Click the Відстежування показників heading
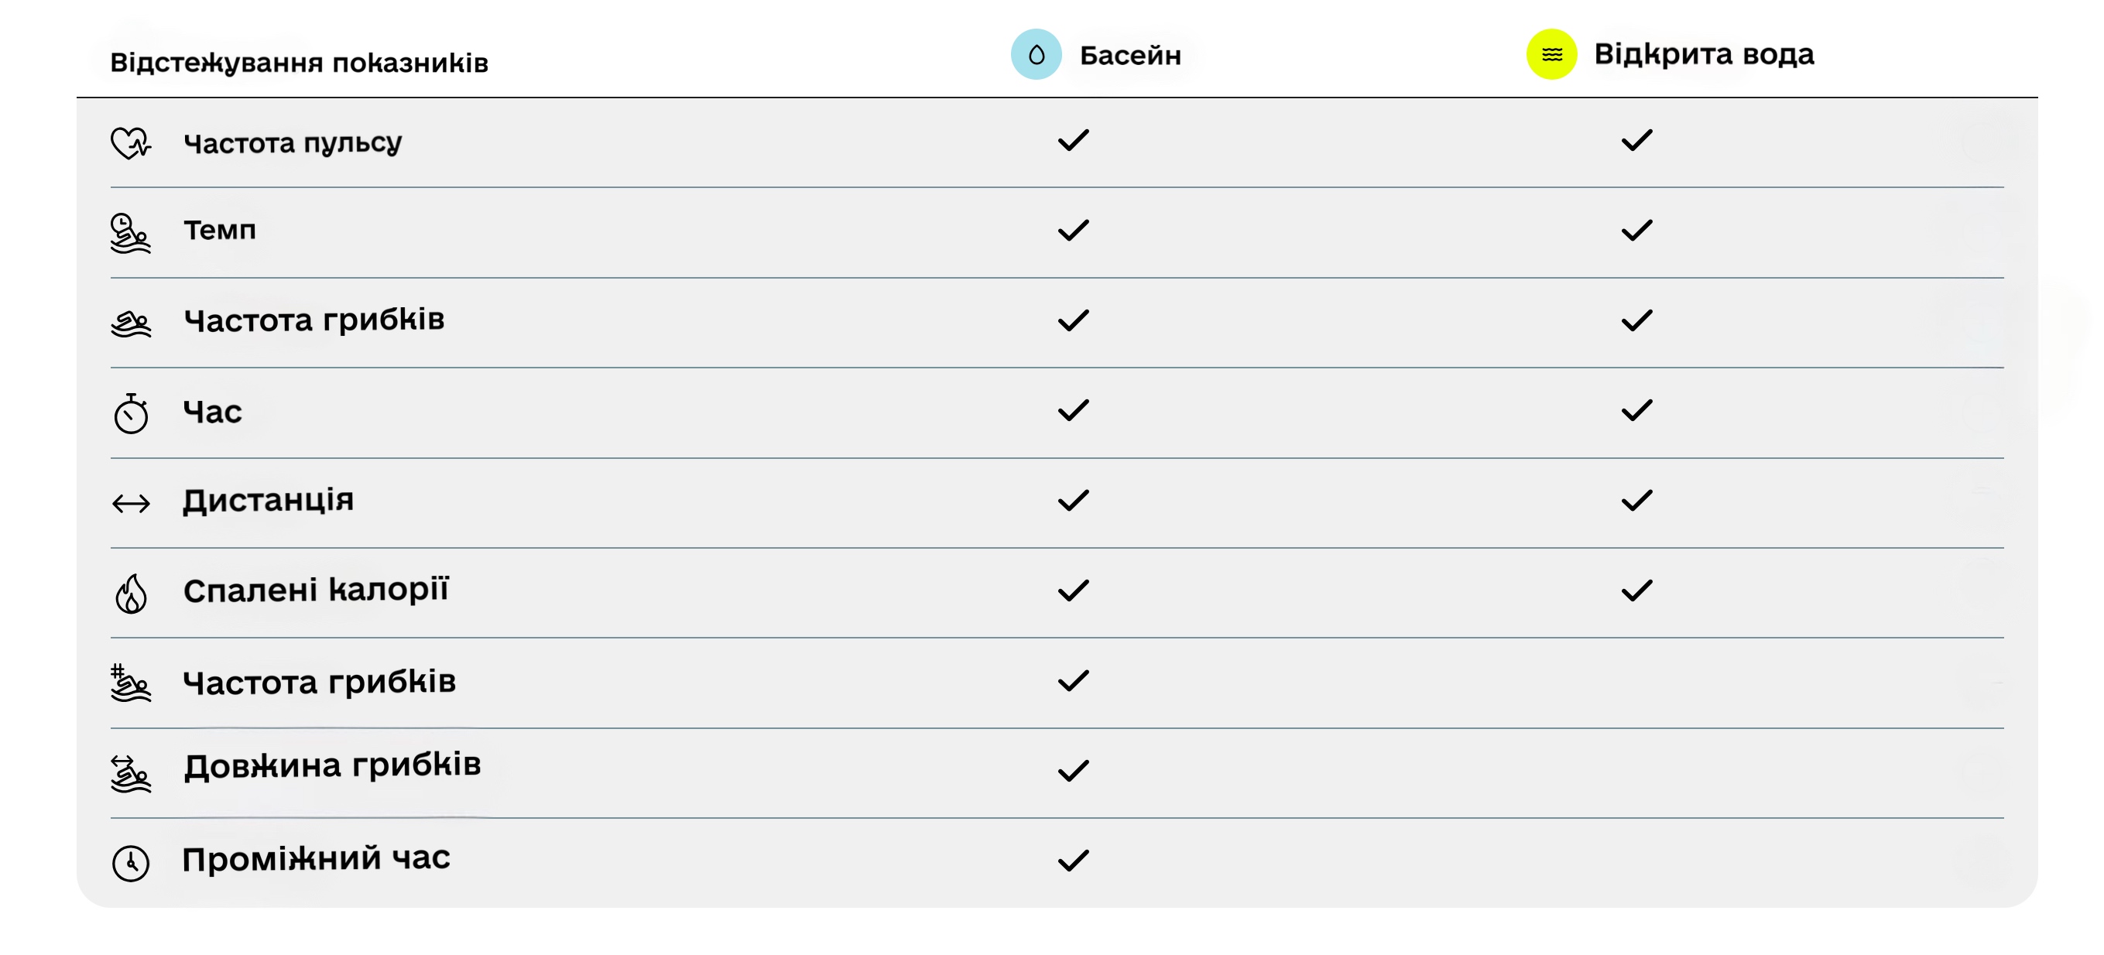 pyautogui.click(x=299, y=62)
